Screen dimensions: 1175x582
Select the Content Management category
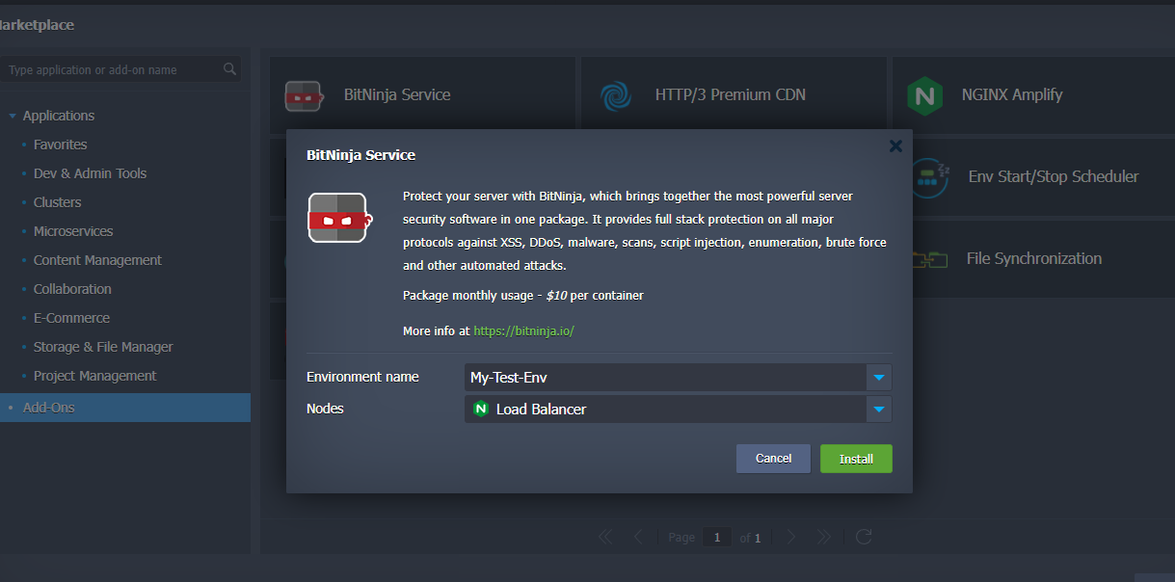tap(97, 260)
